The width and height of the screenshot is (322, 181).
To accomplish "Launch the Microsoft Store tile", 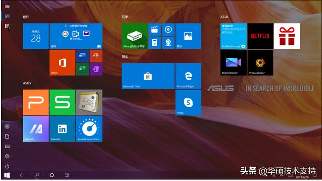I will pos(148,76).
